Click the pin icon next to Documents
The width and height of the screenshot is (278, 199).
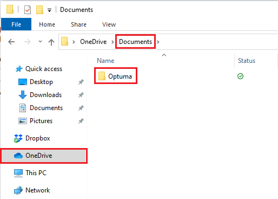(81, 108)
